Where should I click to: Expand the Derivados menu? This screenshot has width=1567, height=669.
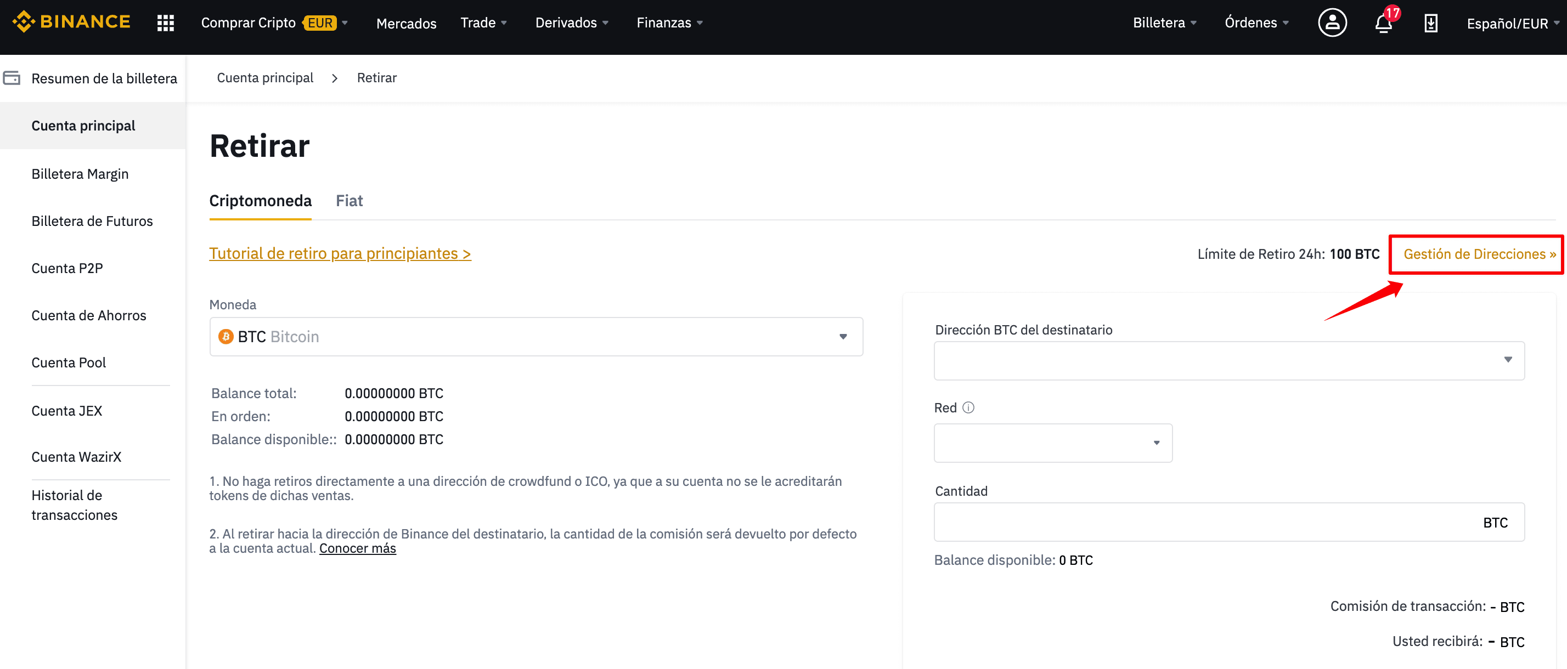click(x=572, y=22)
